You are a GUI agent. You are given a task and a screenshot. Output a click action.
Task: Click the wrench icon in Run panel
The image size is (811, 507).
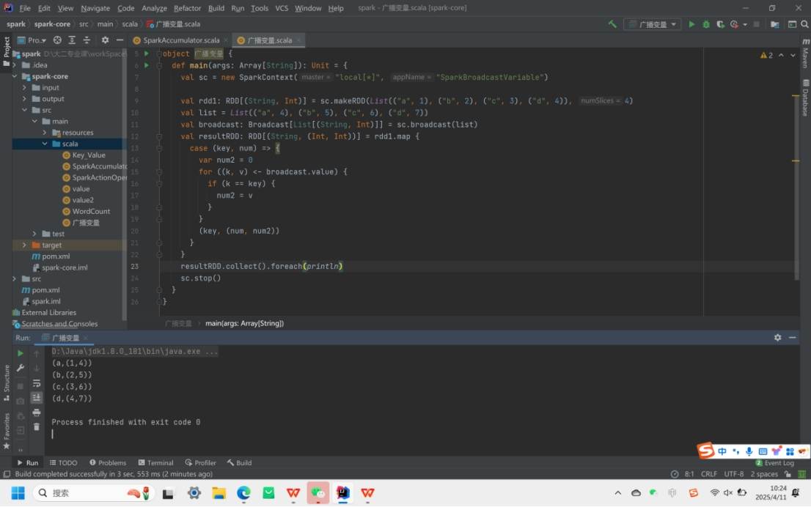pyautogui.click(x=21, y=368)
